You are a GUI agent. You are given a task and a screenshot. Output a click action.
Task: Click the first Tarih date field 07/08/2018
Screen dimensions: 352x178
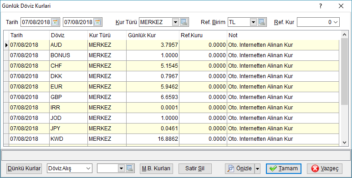pyautogui.click(x=36, y=22)
